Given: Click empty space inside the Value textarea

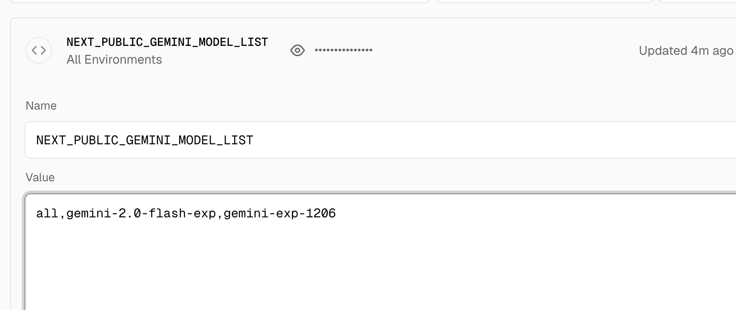Looking at the screenshot, I should (x=379, y=267).
